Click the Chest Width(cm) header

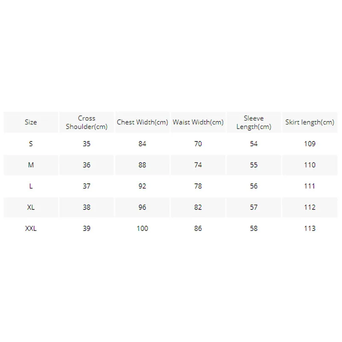tap(142, 122)
